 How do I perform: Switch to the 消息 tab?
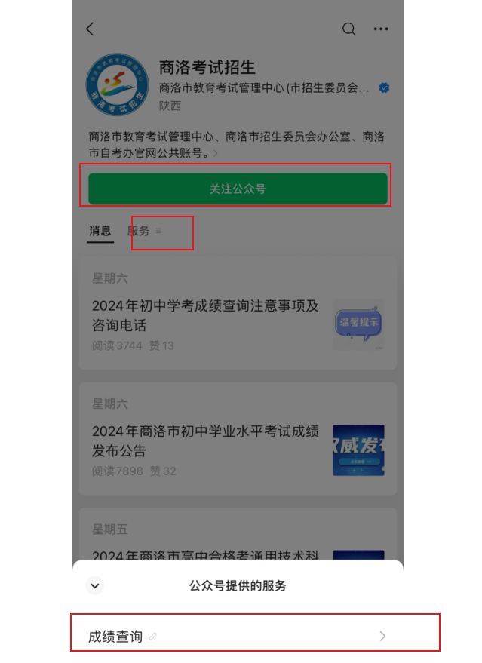pos(100,232)
